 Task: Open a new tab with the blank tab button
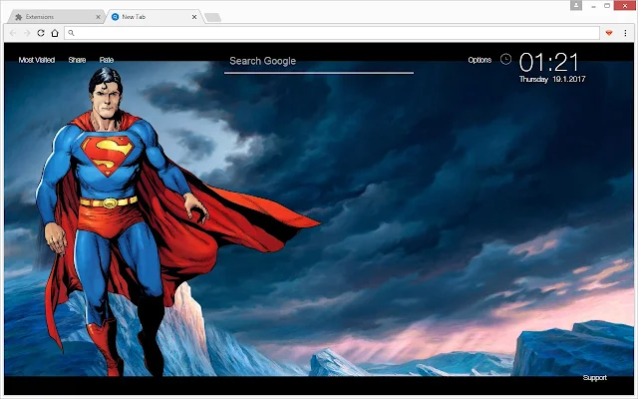(x=212, y=17)
